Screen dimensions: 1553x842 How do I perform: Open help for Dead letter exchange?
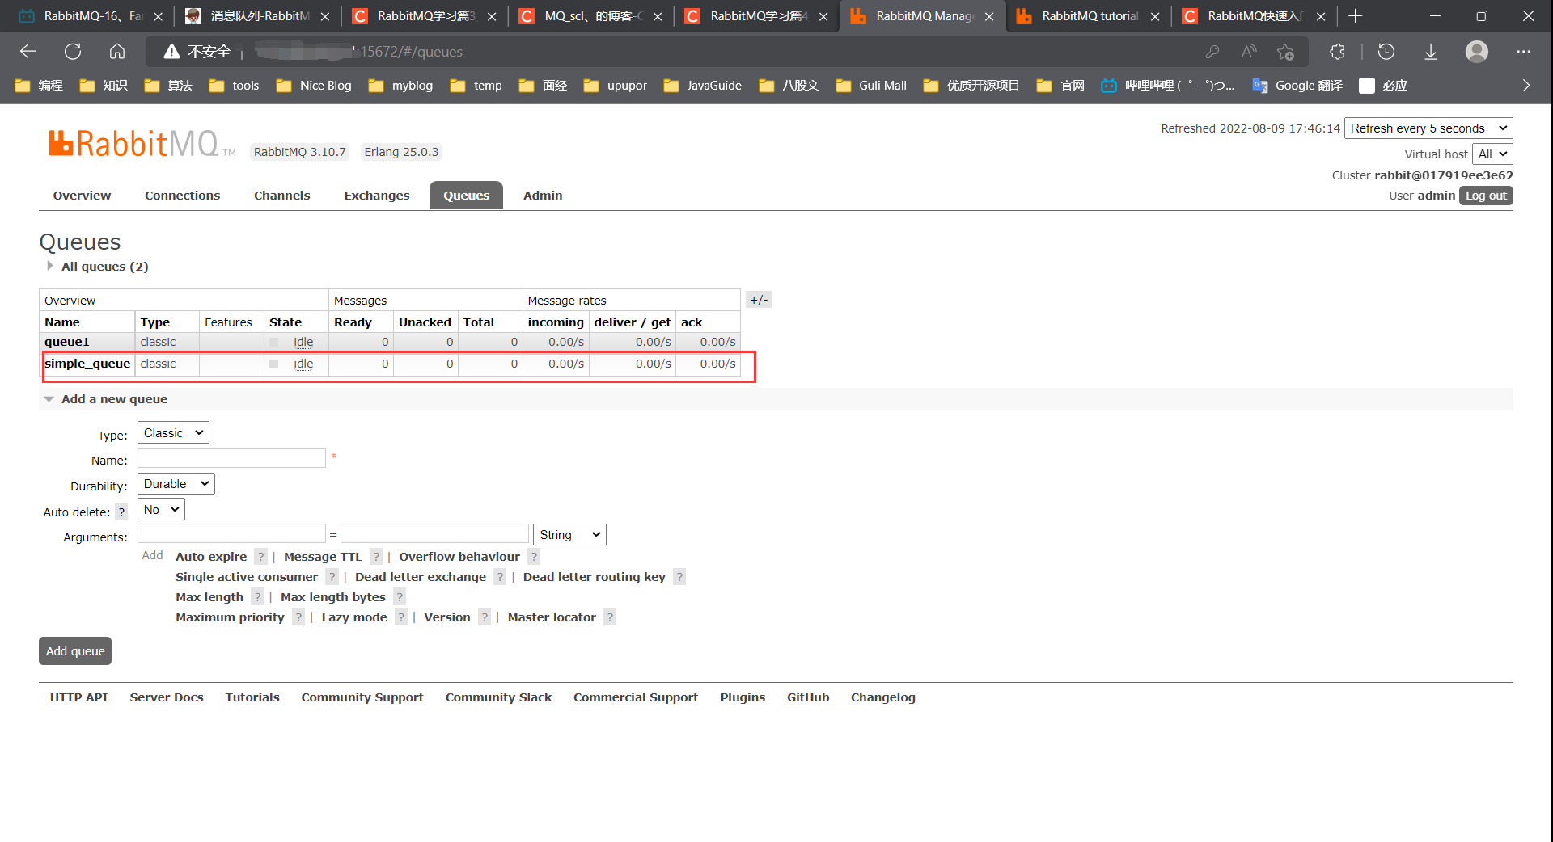click(500, 577)
